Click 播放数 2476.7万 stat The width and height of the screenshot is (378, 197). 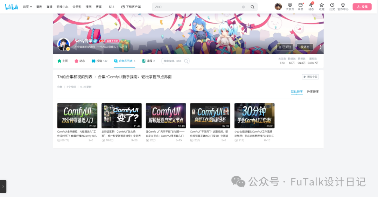pos(313,61)
